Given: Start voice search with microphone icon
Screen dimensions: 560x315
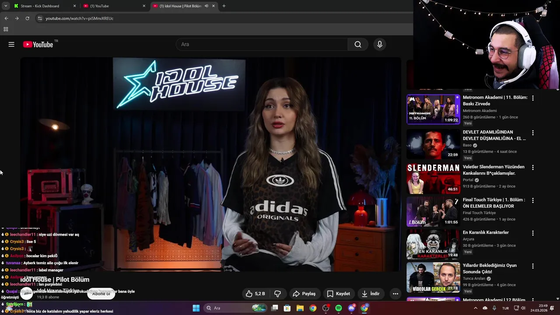Looking at the screenshot, I should tap(379, 44).
